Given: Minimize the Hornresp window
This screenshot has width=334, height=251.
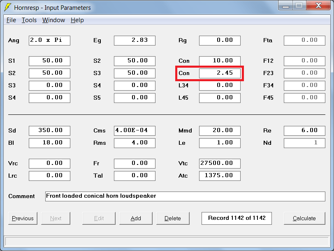Looking at the screenshot, I should pyautogui.click(x=285, y=5).
